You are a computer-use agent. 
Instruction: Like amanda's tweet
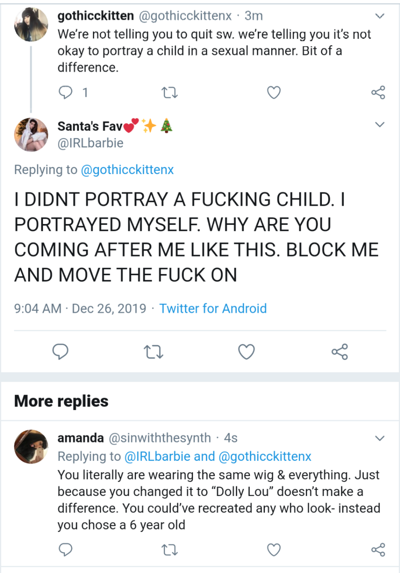coord(274,550)
